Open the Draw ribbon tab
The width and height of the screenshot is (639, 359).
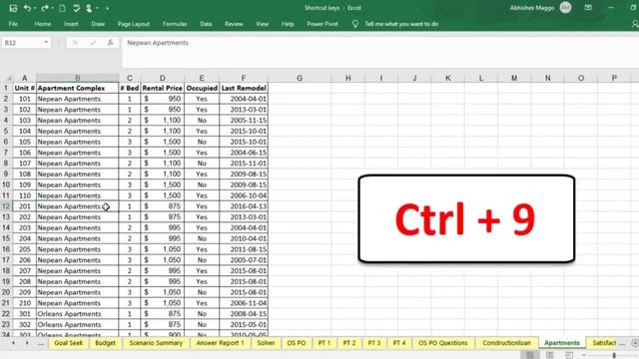98,24
